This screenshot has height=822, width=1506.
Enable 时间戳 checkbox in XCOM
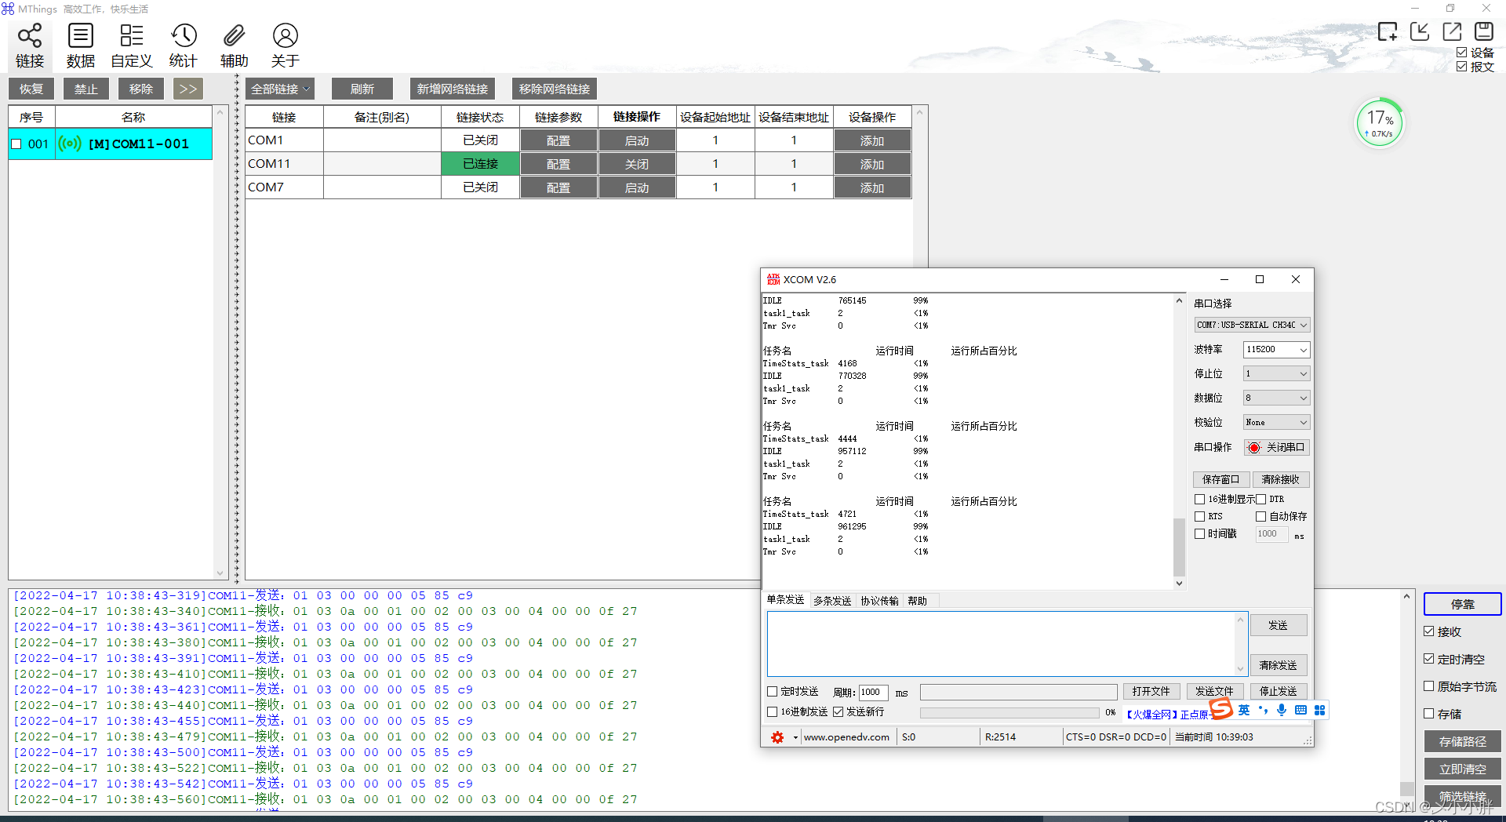tap(1200, 533)
